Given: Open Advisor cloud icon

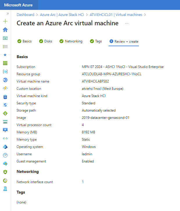Looking at the screenshot, I should point(5,164).
